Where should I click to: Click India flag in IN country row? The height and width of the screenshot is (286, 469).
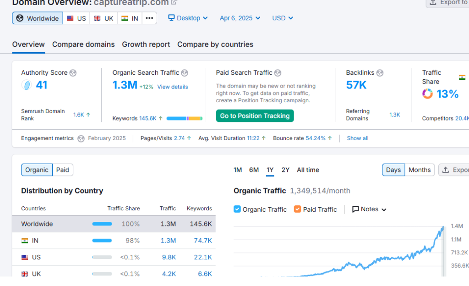point(25,241)
